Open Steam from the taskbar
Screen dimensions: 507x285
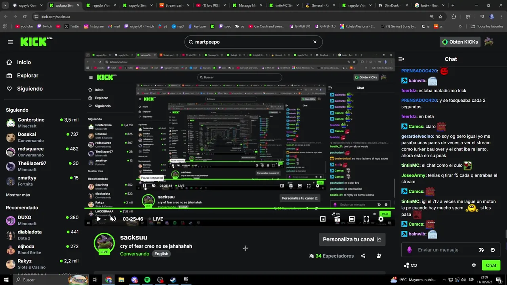click(173, 280)
